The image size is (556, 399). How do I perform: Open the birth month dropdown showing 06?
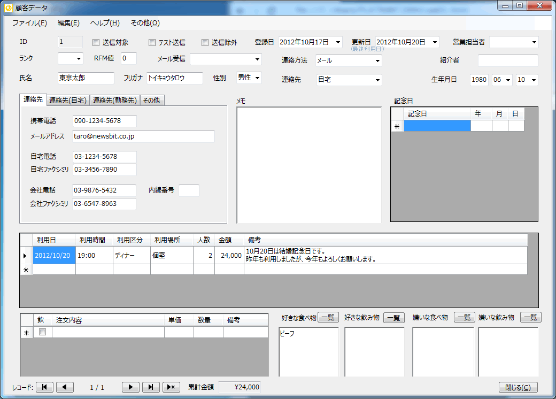point(508,80)
